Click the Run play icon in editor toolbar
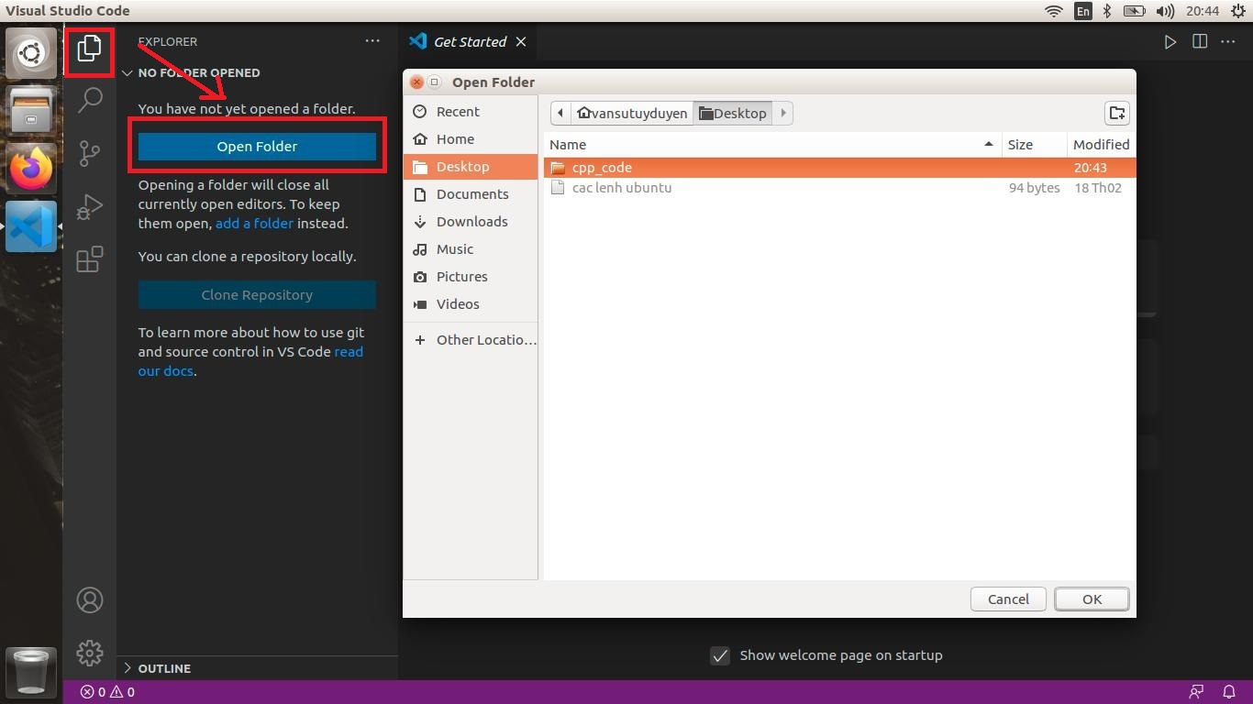This screenshot has width=1253, height=704. pyautogui.click(x=1170, y=41)
